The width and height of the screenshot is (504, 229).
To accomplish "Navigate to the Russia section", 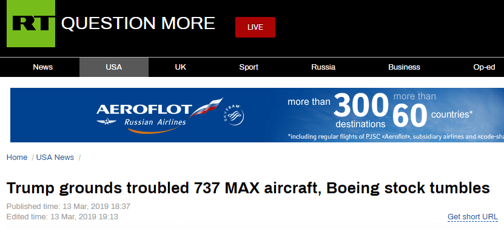I will click(323, 67).
